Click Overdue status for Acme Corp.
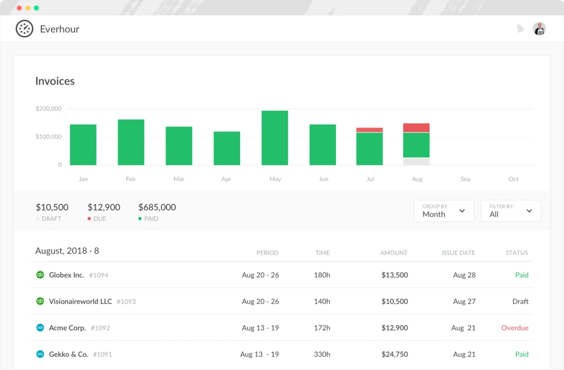Image resolution: width=564 pixels, height=370 pixels. (x=515, y=328)
